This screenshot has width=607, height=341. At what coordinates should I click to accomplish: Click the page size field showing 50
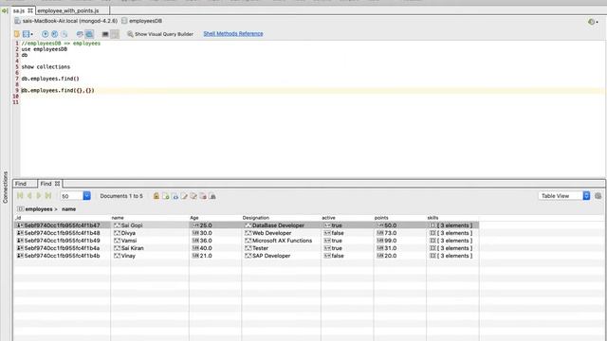(72, 196)
